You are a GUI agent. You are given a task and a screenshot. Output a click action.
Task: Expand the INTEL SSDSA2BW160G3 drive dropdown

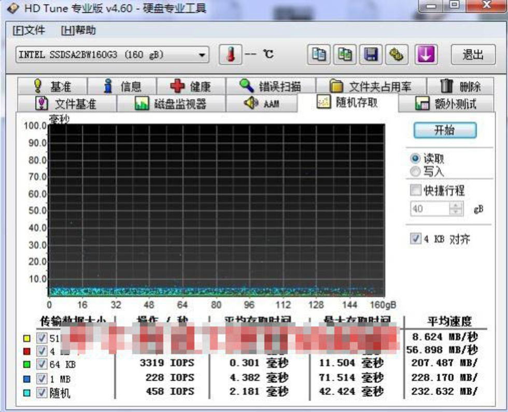[202, 55]
